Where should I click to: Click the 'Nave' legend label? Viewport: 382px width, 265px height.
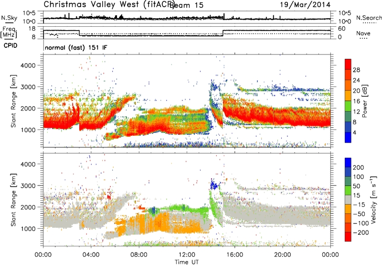pyautogui.click(x=363, y=33)
